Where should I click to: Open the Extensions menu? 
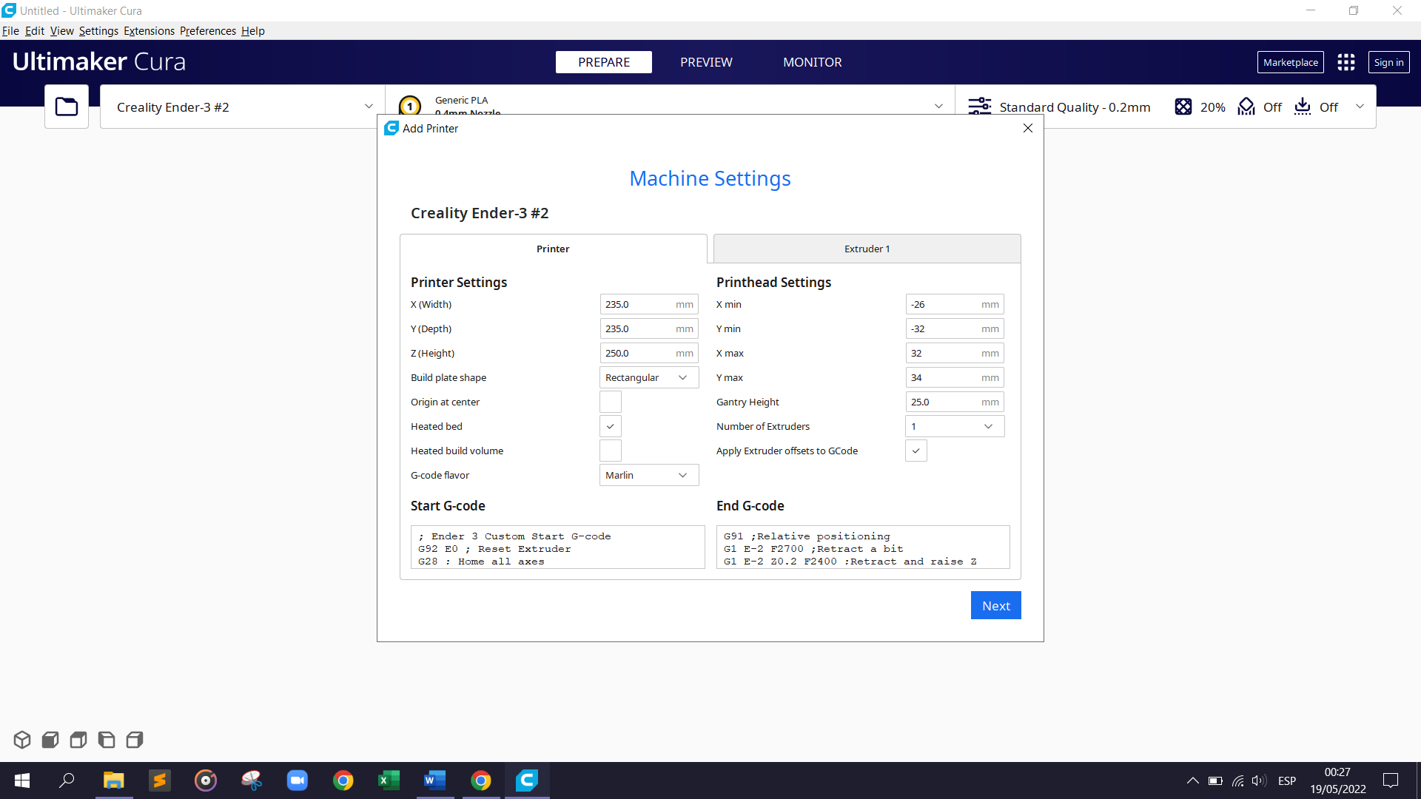point(149,30)
